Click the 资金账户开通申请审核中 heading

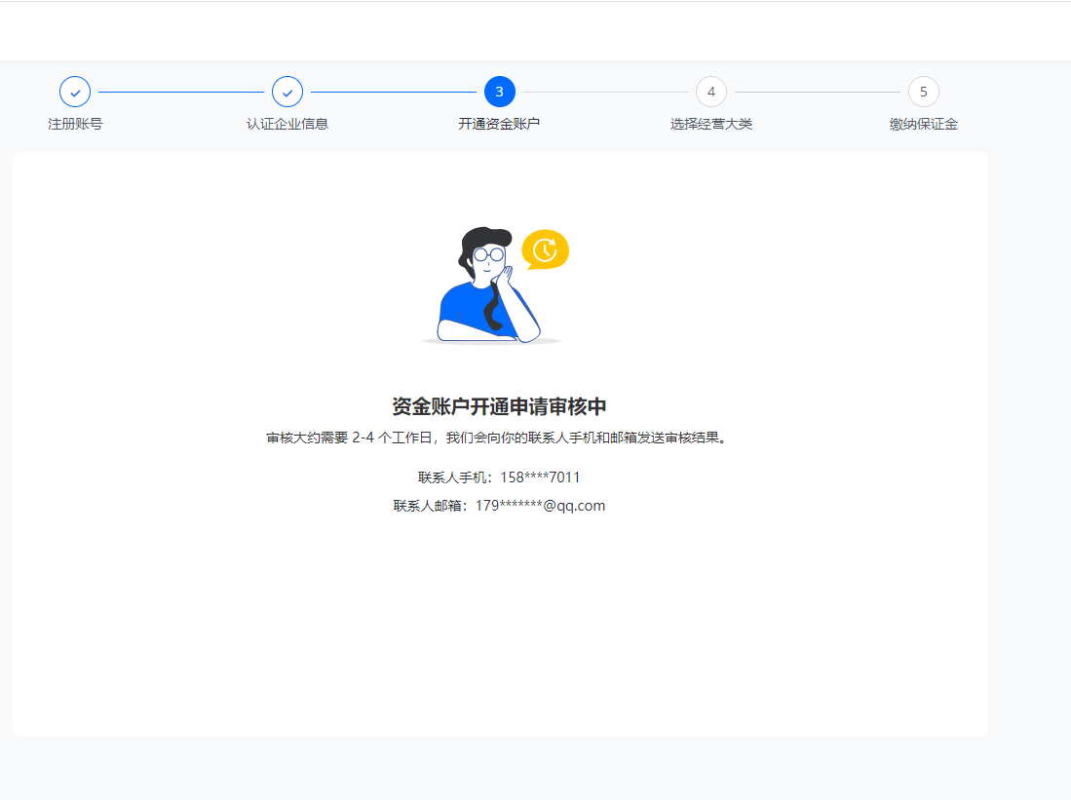point(499,406)
